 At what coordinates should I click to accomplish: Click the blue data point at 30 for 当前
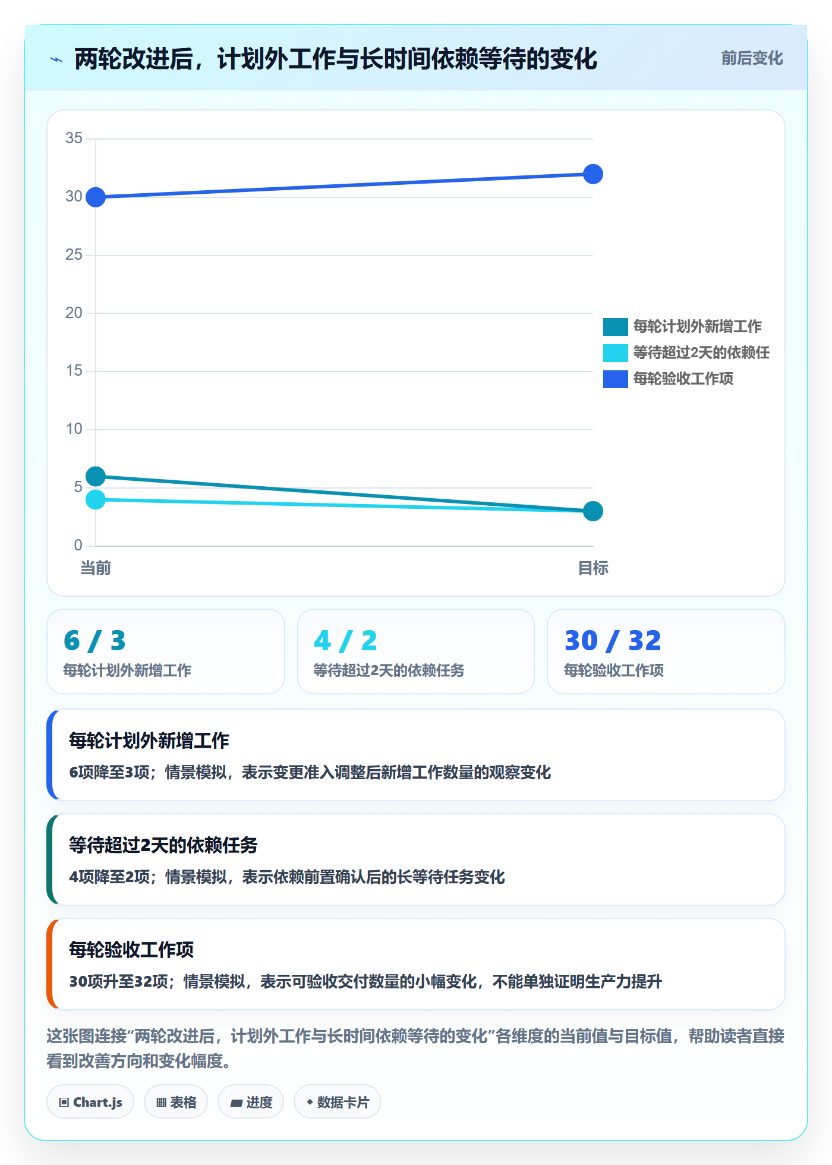click(x=96, y=197)
